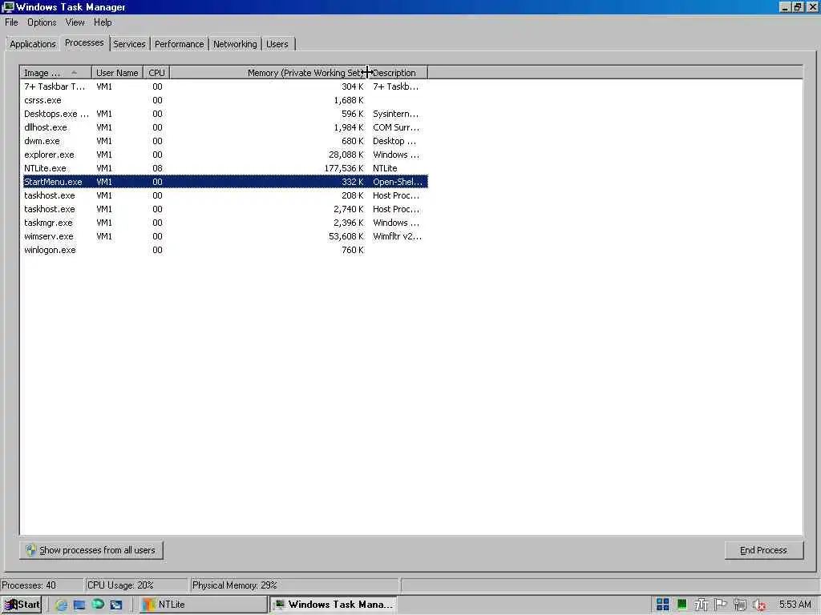Open the Help menu
Viewport: 821px width, 615px height.
103,22
